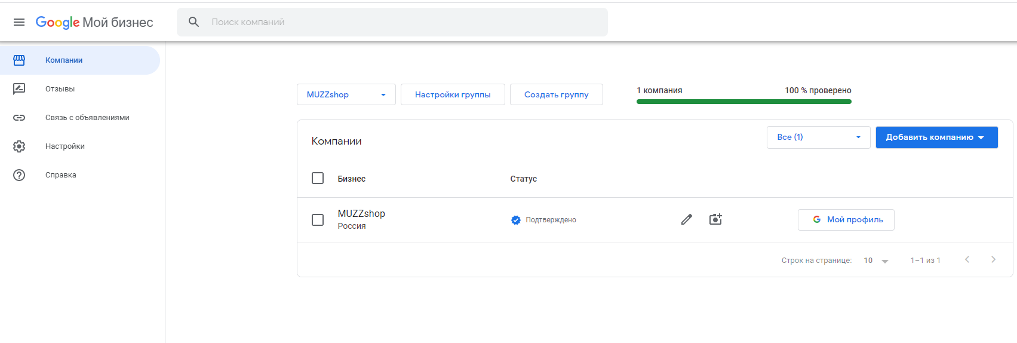Click the link icon for Связь с объявлениями
1017x343 pixels.
tap(19, 118)
